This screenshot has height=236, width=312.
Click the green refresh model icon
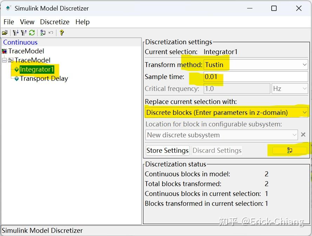pos(32,33)
